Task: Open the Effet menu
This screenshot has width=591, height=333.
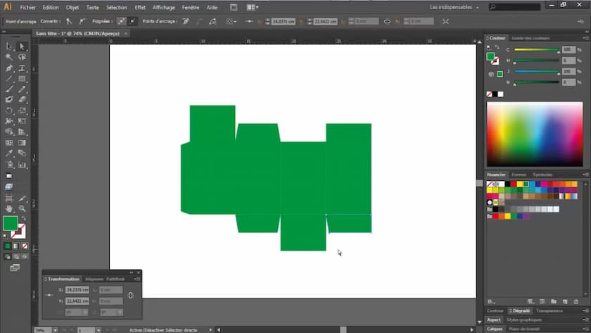Action: coord(140,7)
